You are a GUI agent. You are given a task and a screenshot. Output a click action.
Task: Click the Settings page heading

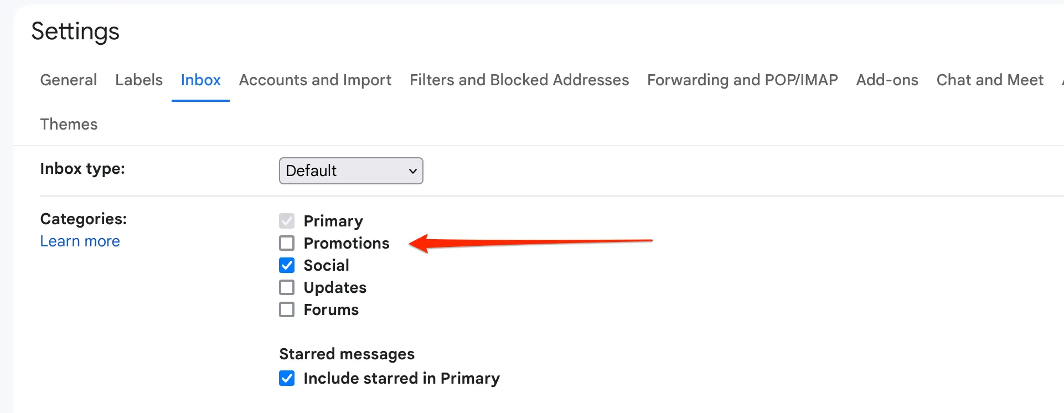click(x=75, y=32)
